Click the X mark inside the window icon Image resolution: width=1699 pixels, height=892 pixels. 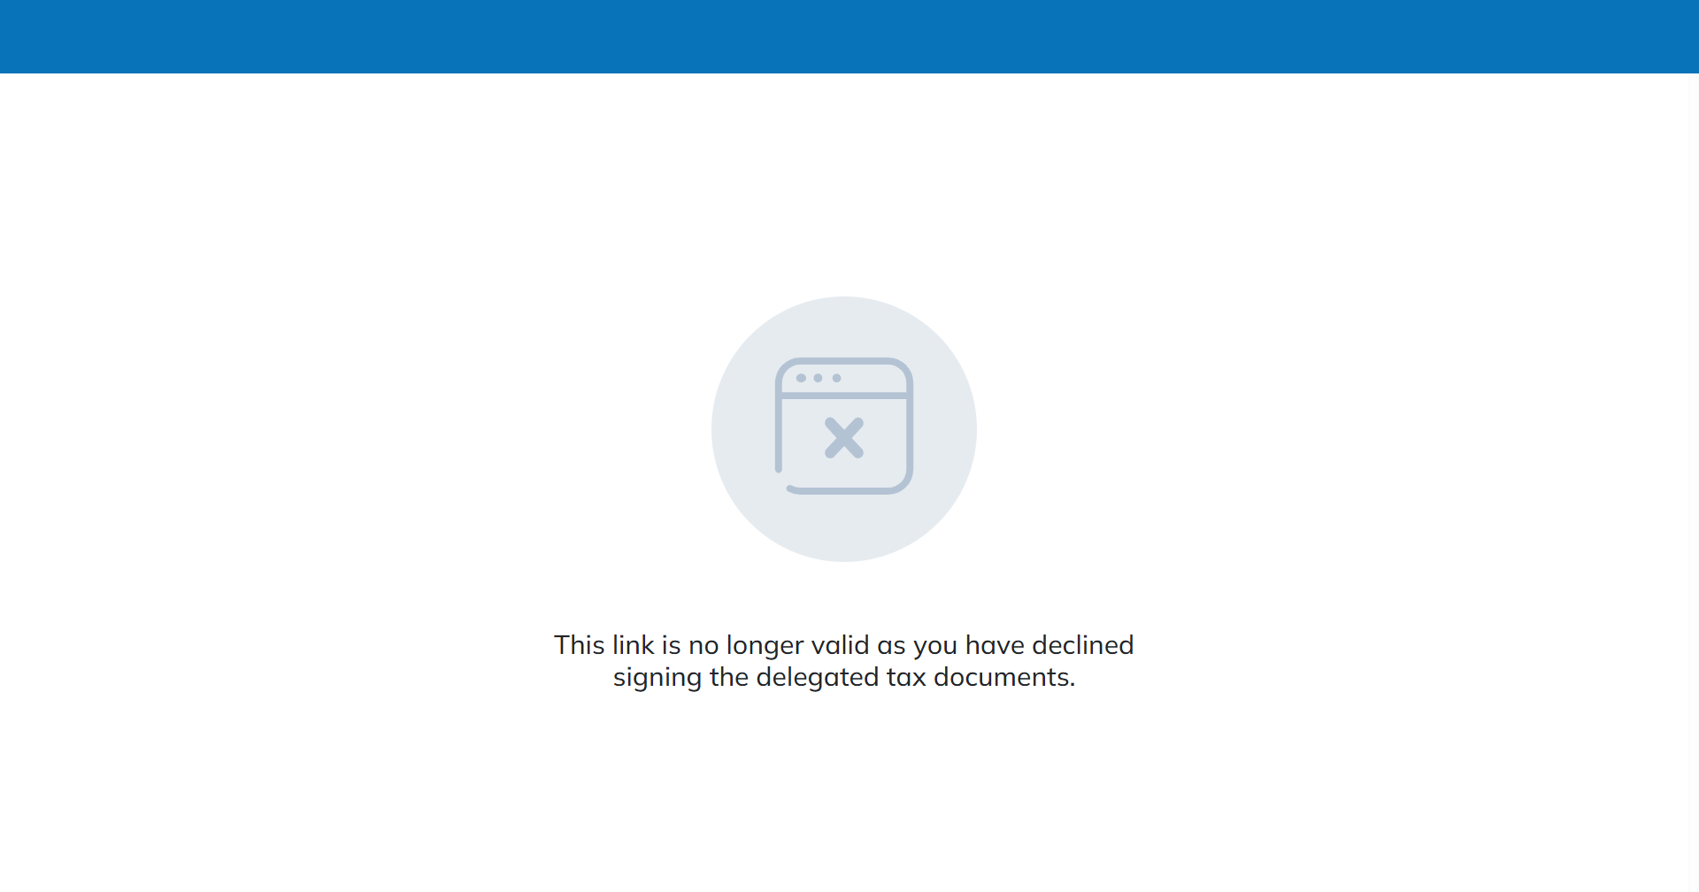tap(844, 438)
